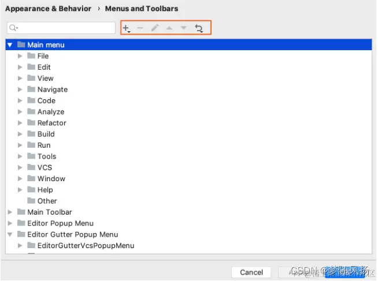Click the Move Down arrow icon
Viewport: 378px width, 281px height.
[184, 28]
